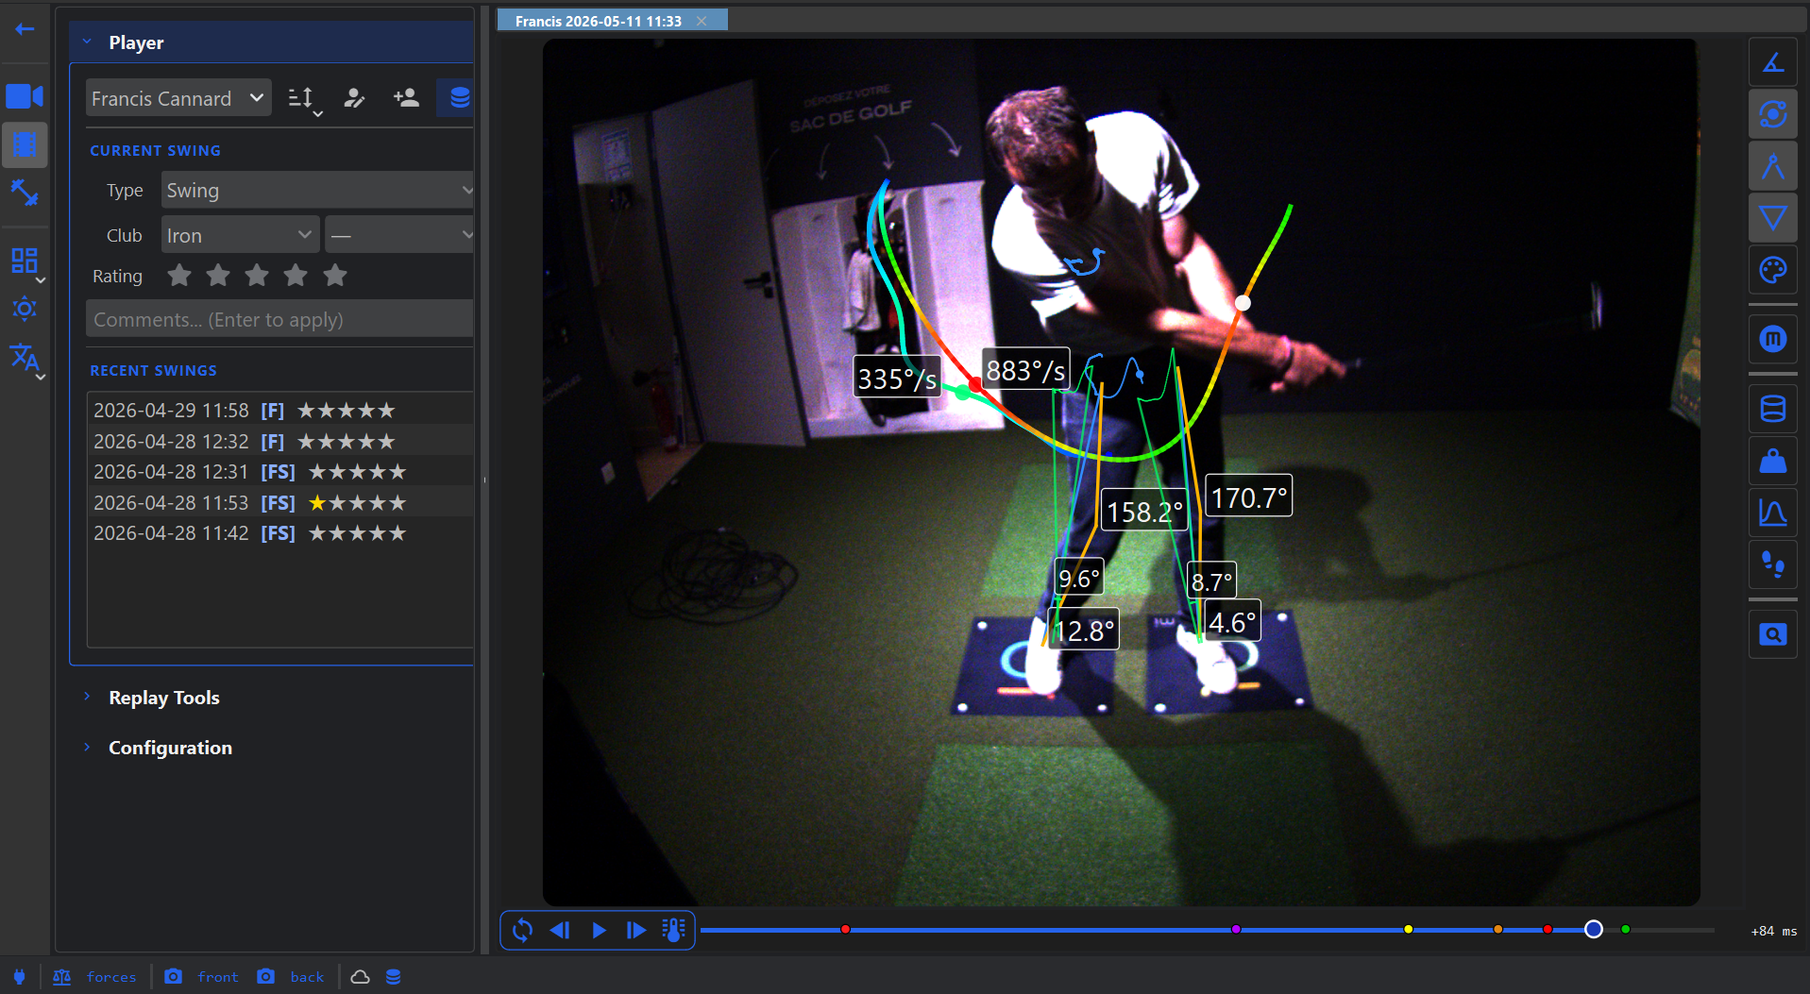Open the Iron club dropdown
The height and width of the screenshot is (994, 1810).
point(240,235)
